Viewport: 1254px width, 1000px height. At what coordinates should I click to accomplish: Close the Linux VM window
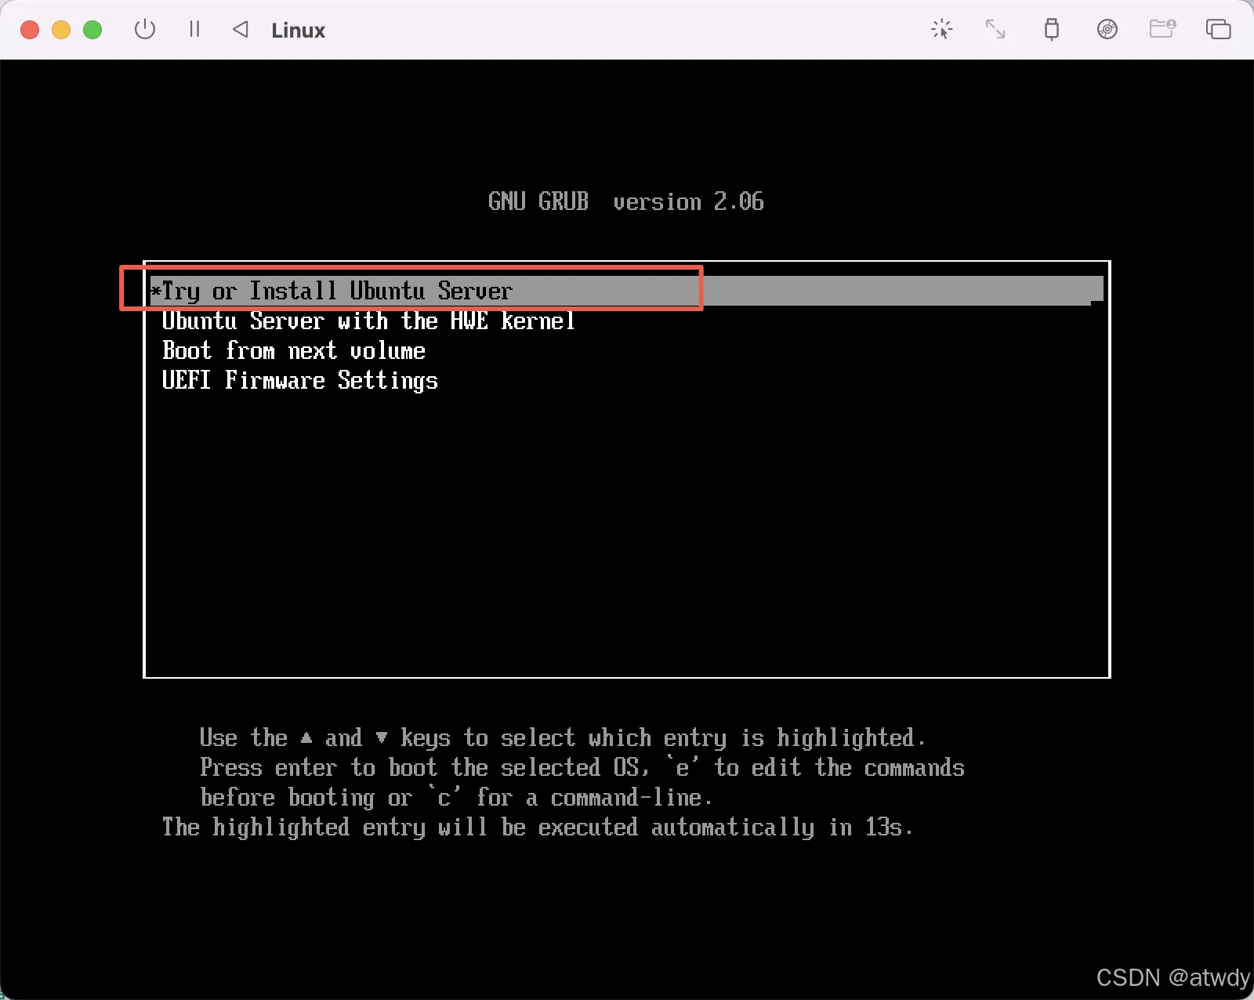(30, 30)
